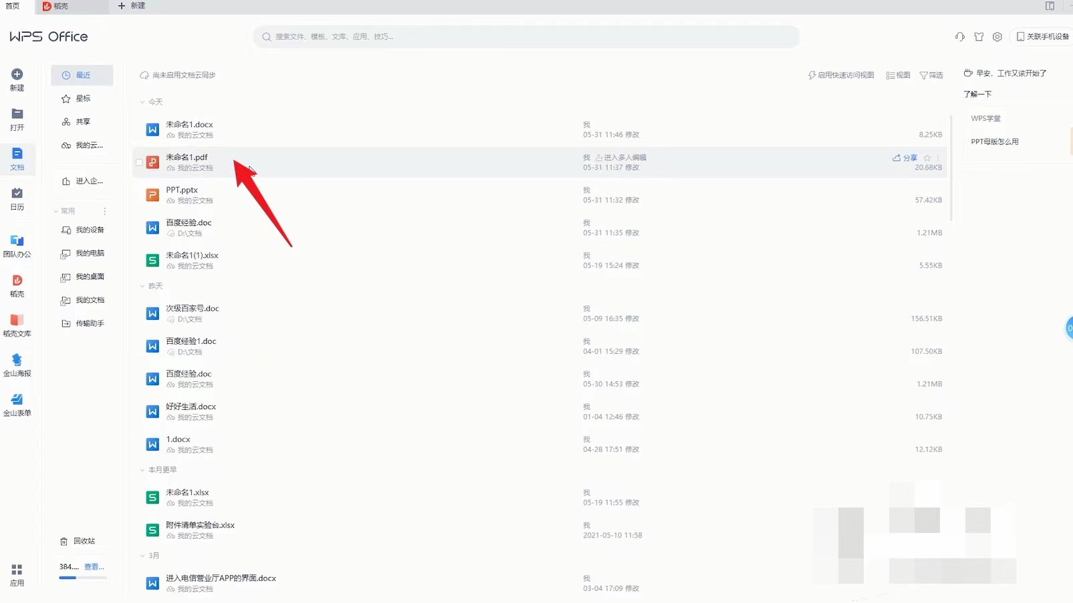Star the 未命名1.pdf file

point(927,158)
